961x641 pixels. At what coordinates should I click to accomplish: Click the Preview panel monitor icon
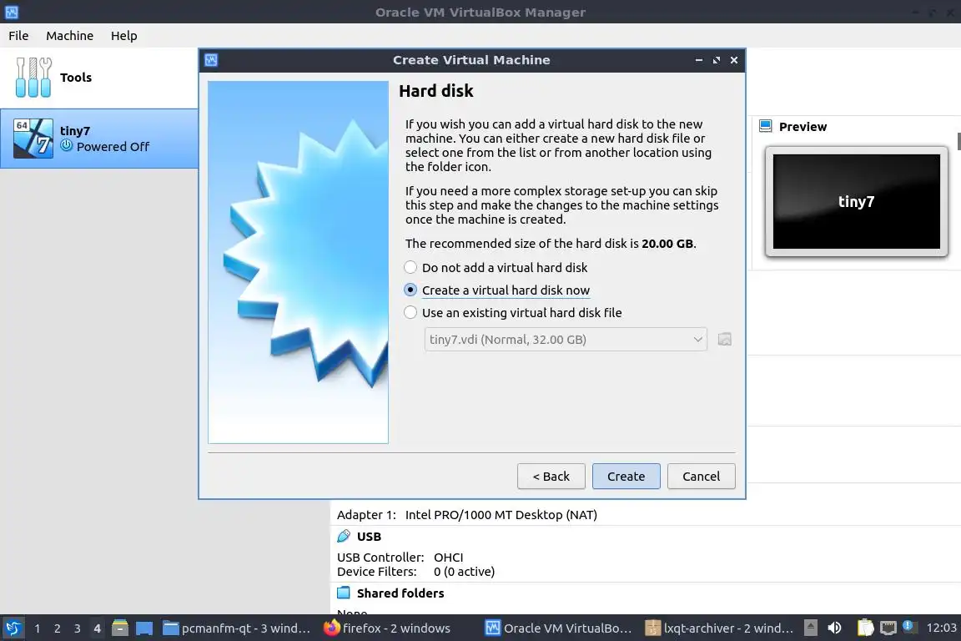click(766, 126)
